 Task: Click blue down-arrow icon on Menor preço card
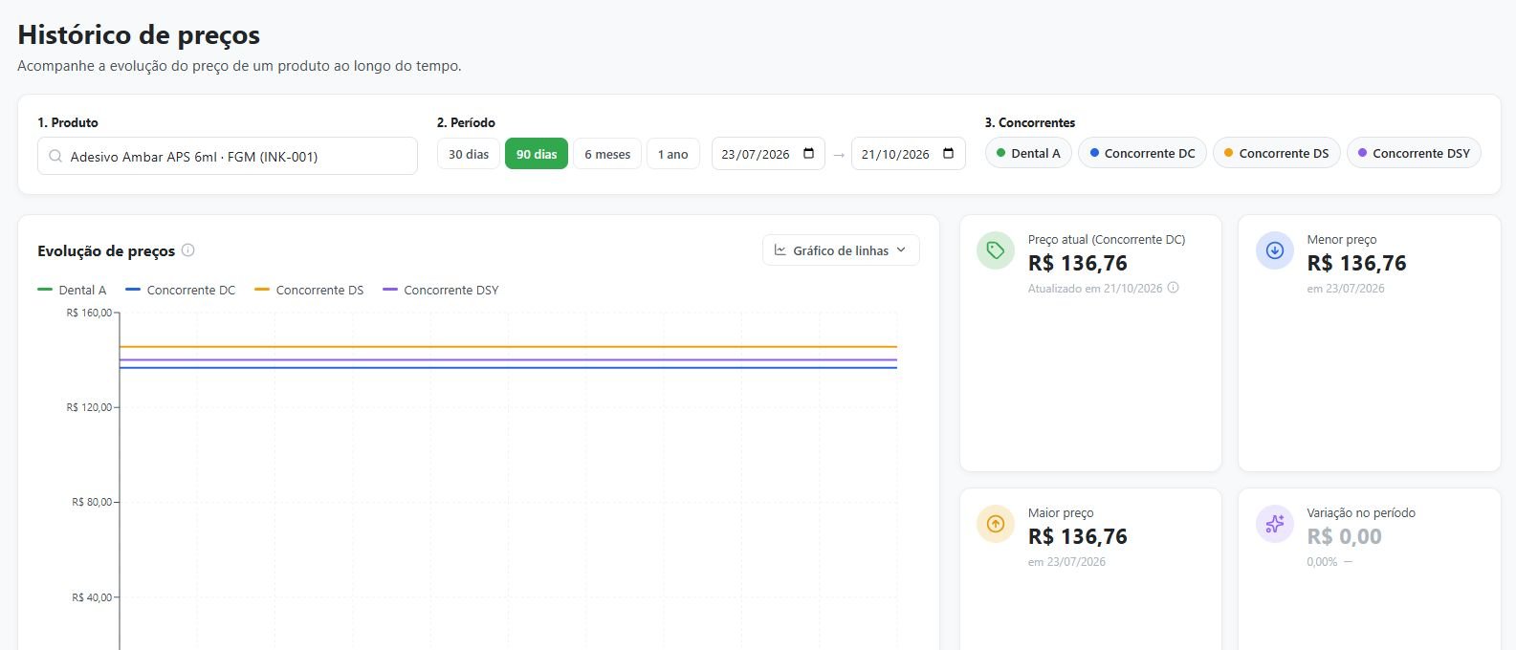[x=1275, y=250]
